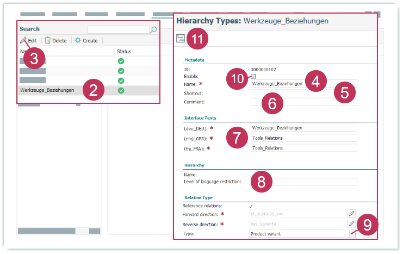403x254 pixels.
Task: Click the Create gear icon
Action: pos(78,40)
